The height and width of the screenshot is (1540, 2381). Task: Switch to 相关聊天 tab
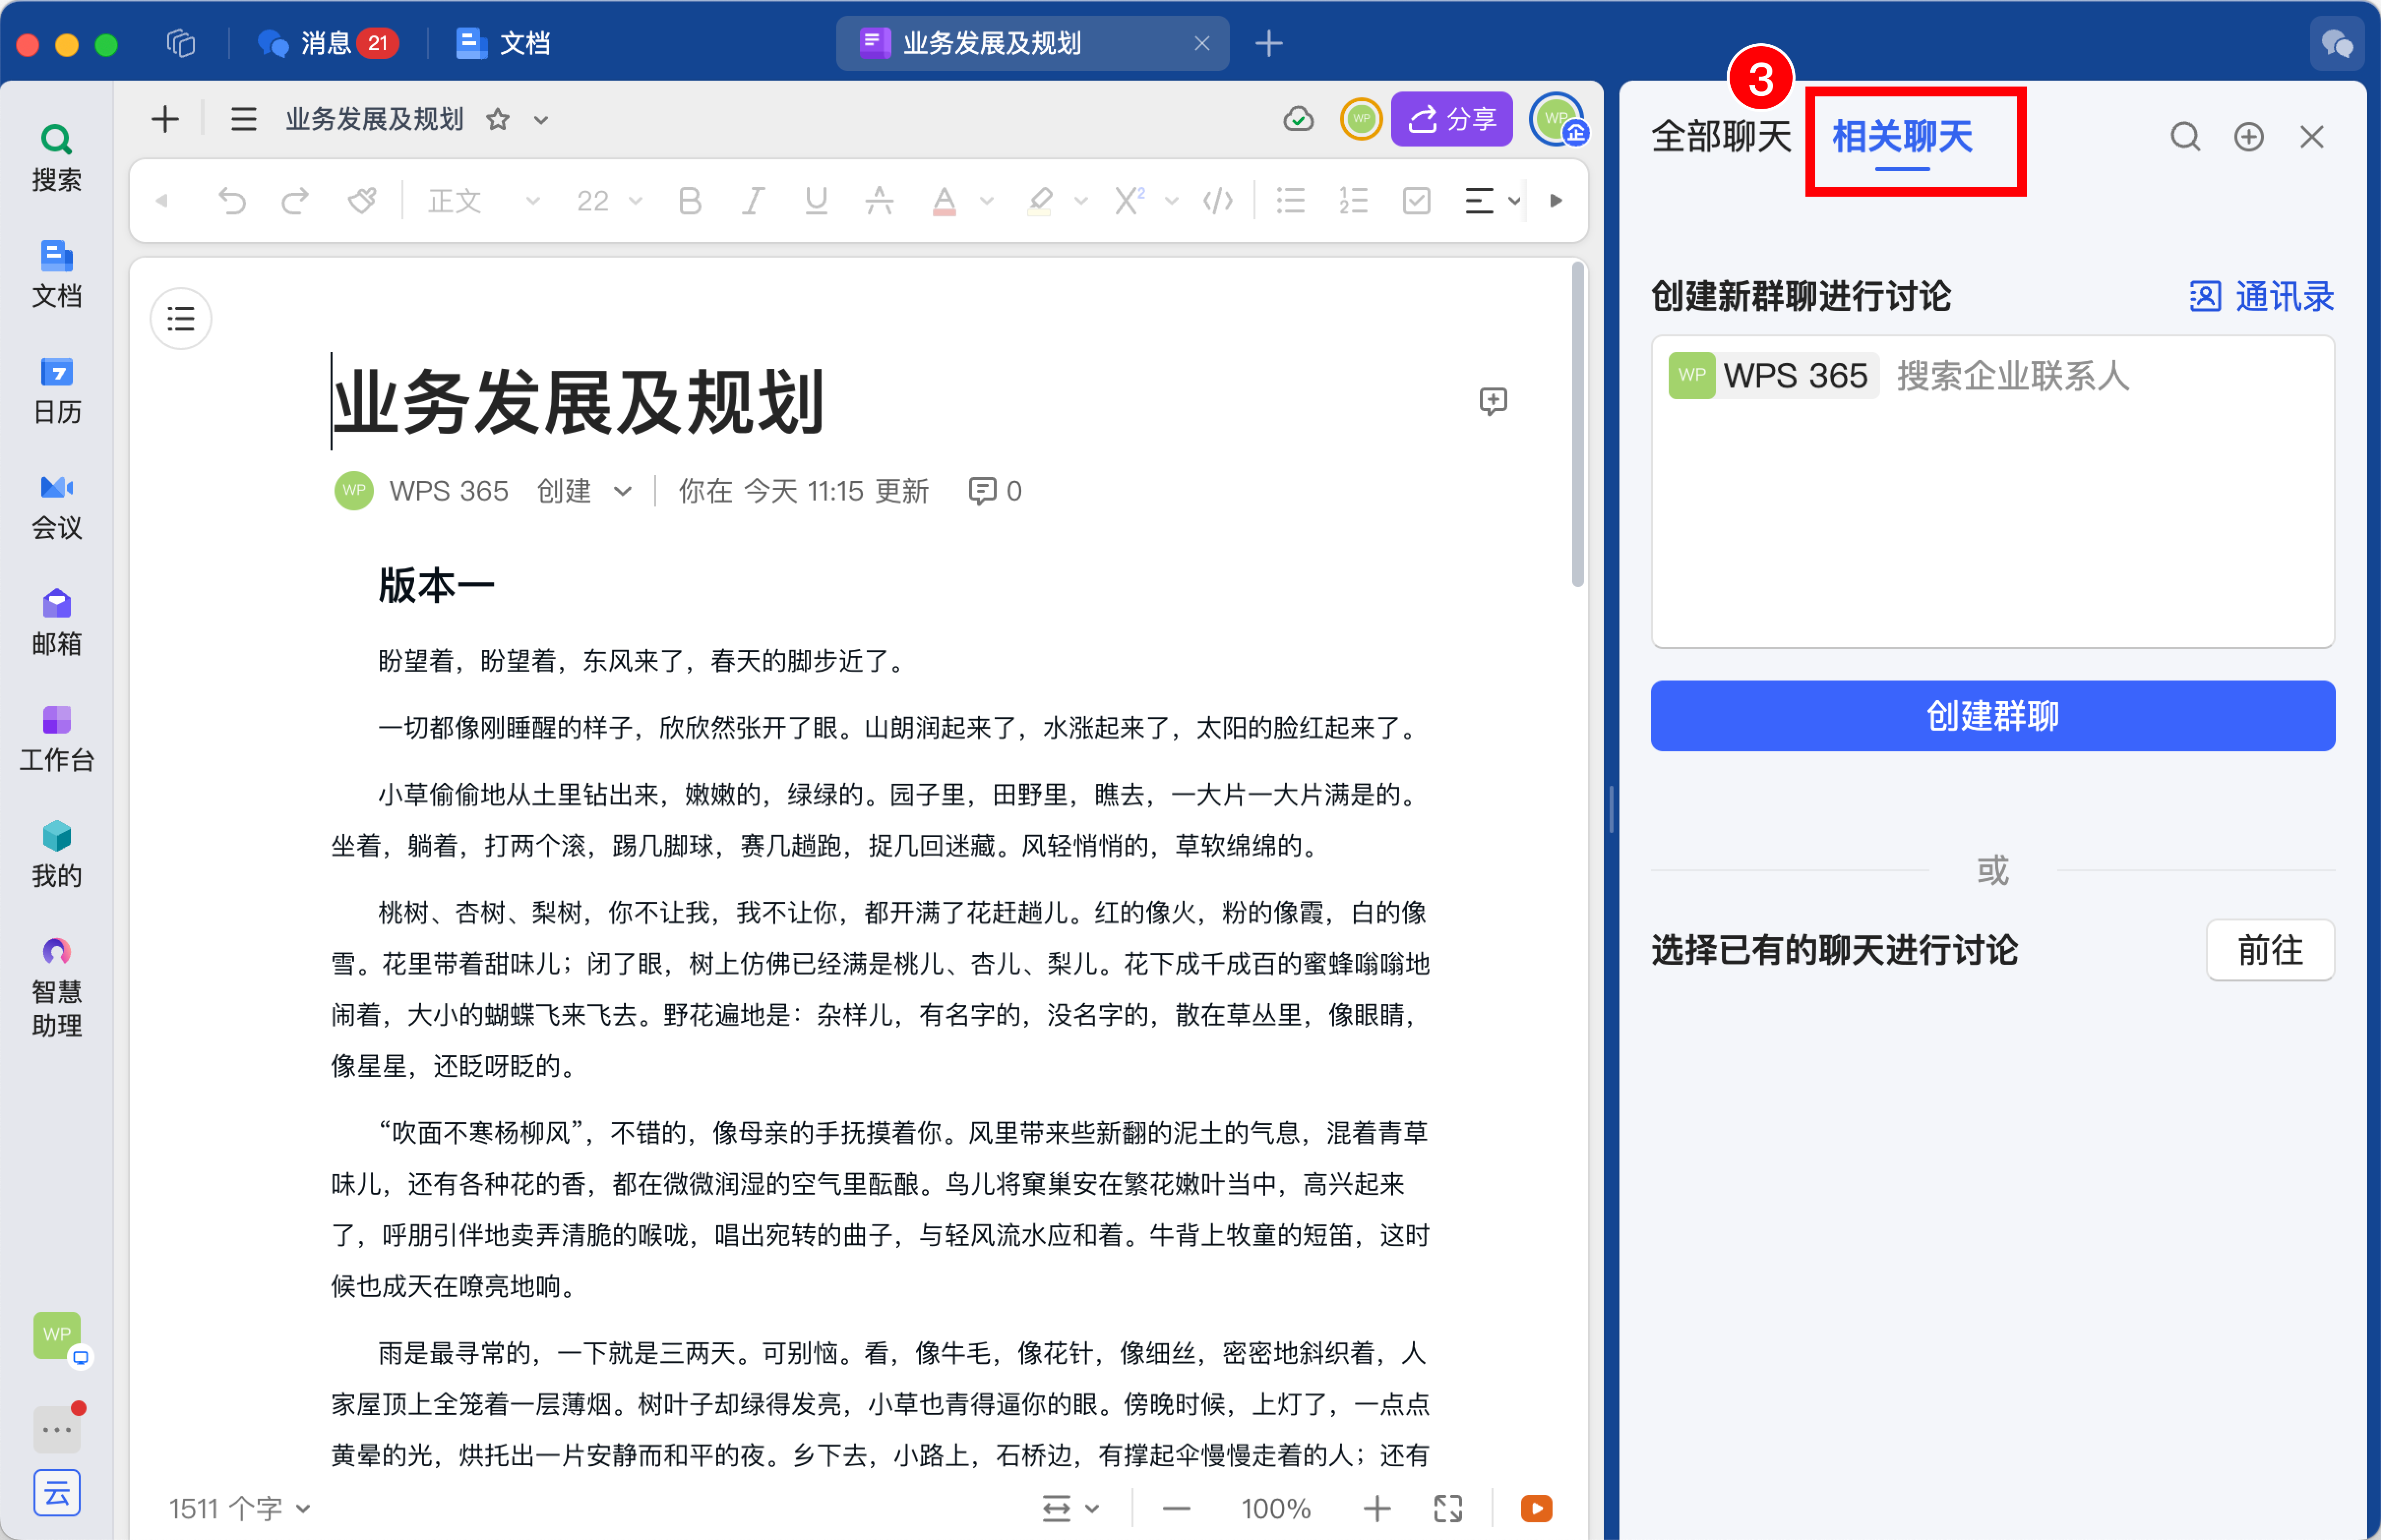tap(1902, 137)
